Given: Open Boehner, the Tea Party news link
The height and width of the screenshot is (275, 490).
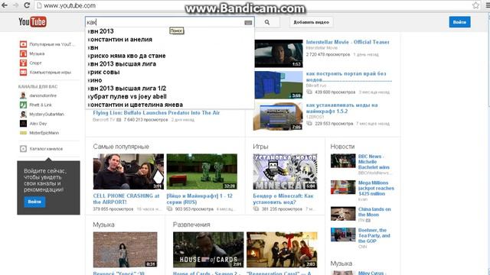Looking at the screenshot, I should pos(374,236).
